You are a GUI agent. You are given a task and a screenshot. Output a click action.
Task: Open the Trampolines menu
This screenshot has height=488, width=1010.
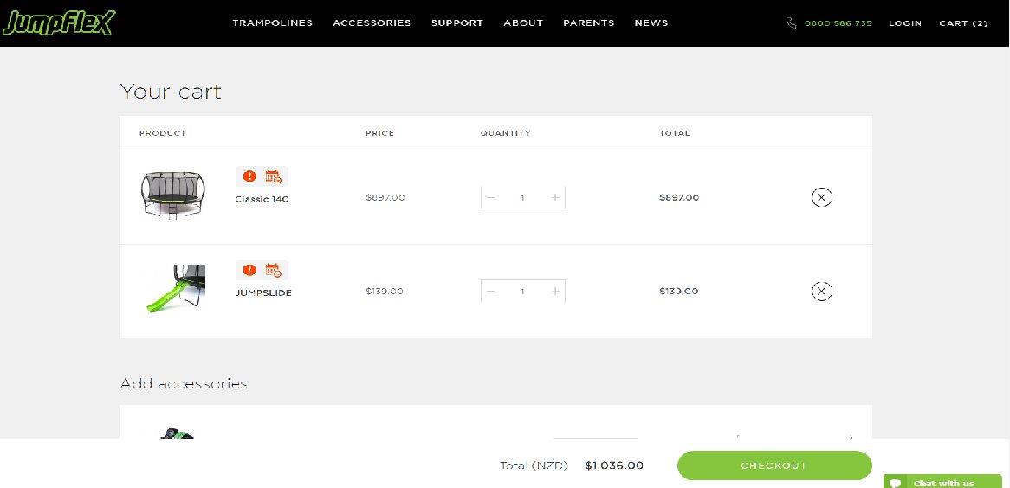272,23
